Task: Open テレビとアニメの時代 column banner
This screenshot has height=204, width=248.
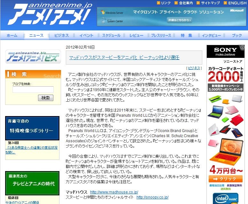Action: click(x=32, y=183)
